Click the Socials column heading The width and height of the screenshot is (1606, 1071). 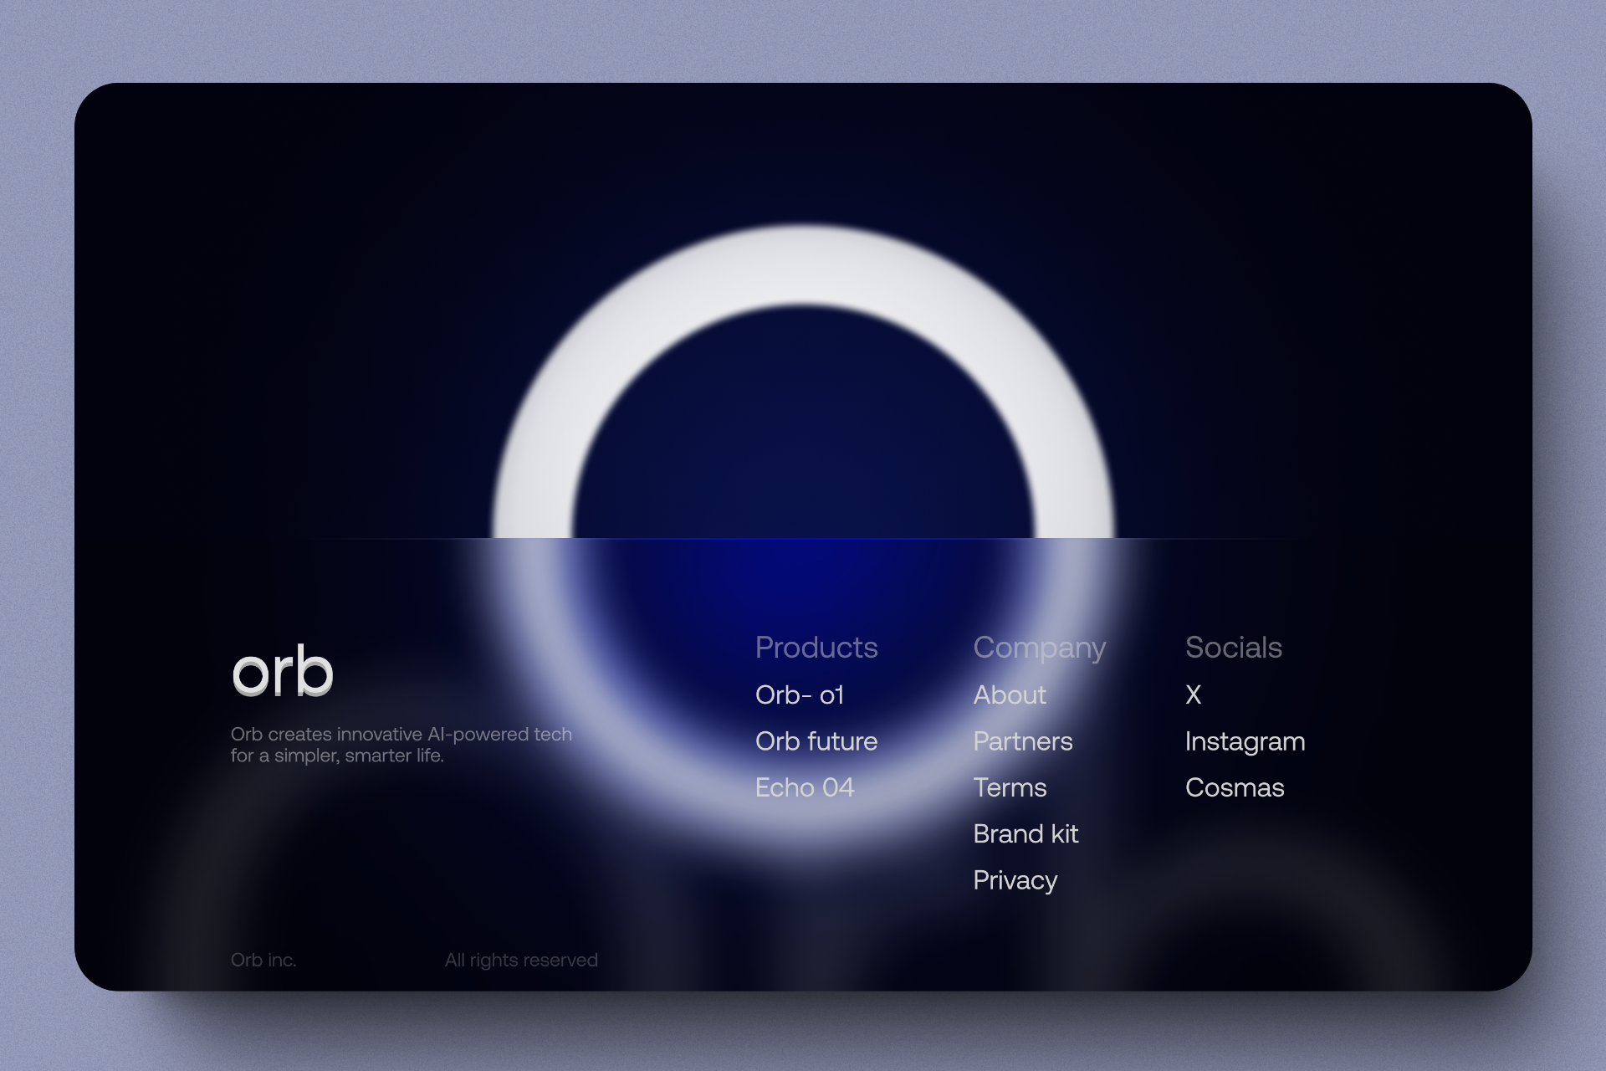tap(1234, 647)
